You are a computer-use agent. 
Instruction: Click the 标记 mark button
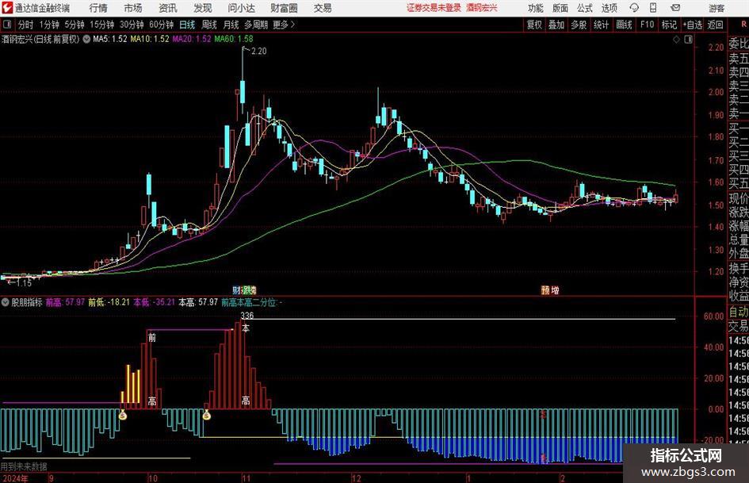(669, 25)
